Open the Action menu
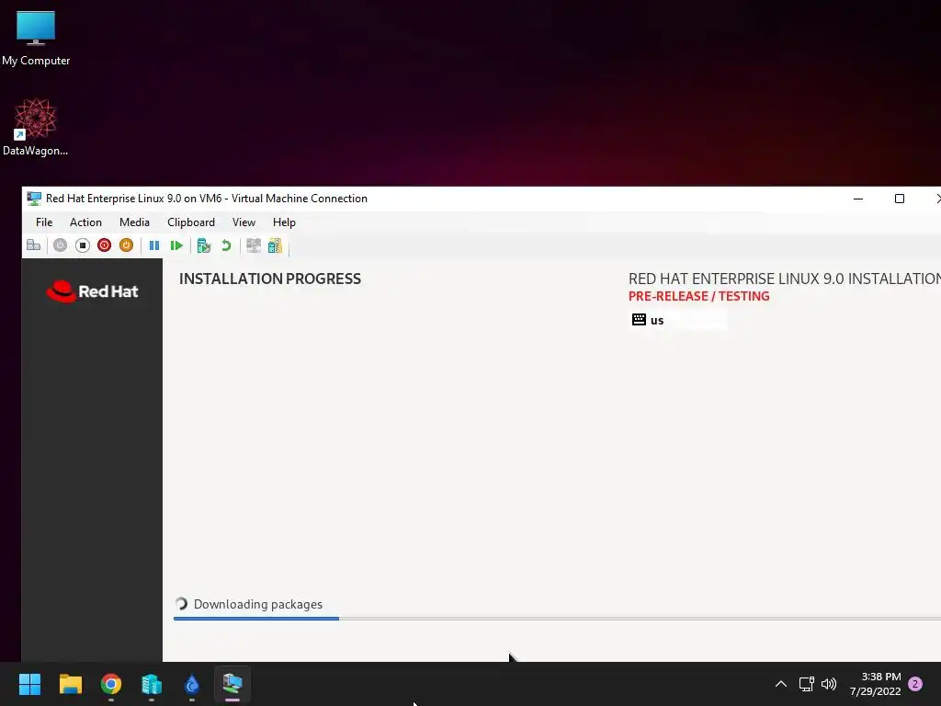The image size is (941, 706). pos(85,222)
